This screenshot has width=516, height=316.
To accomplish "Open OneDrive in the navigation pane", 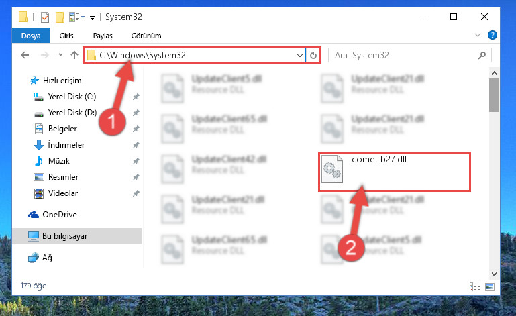I will click(x=60, y=215).
